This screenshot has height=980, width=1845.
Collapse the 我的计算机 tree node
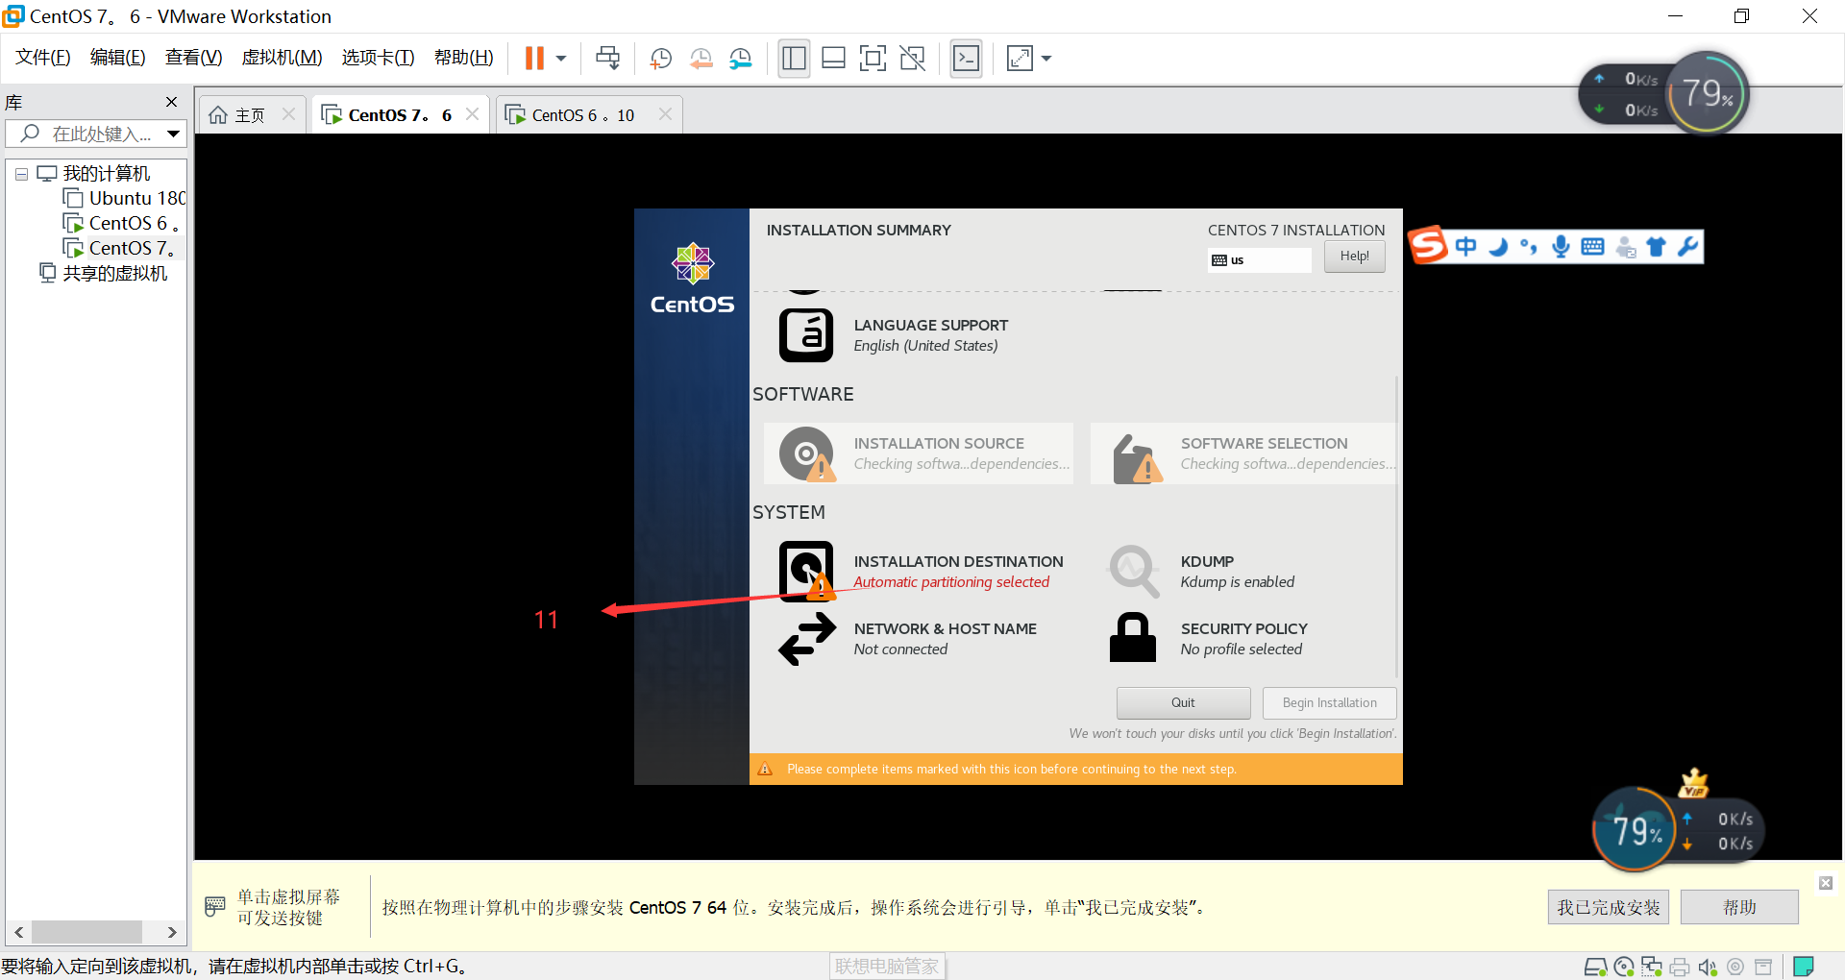pyautogui.click(x=21, y=175)
